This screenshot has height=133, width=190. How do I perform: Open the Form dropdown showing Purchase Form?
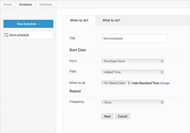click(x=133, y=61)
